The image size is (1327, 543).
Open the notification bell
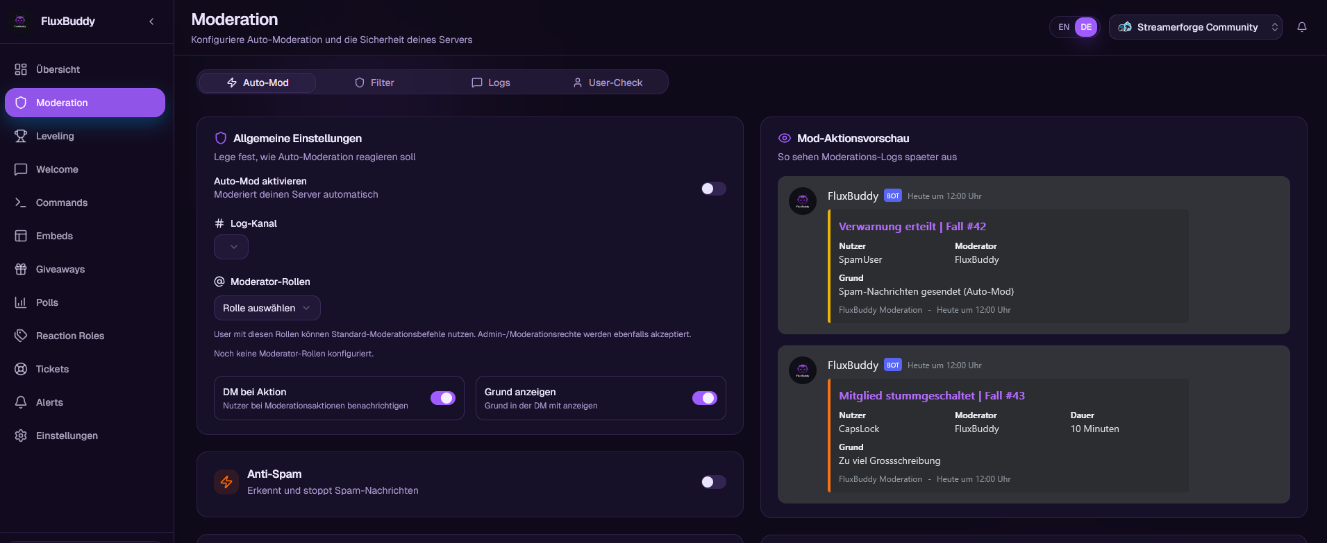[1302, 27]
